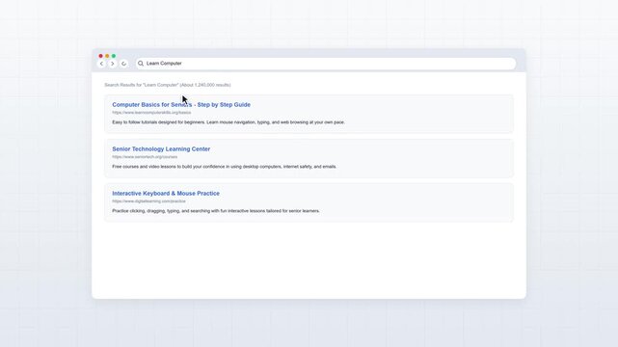Click the digitallearning.com/practice URL text

149,201
